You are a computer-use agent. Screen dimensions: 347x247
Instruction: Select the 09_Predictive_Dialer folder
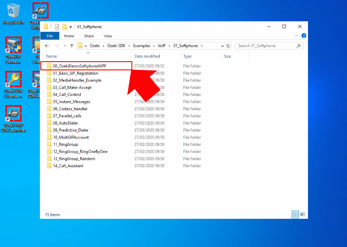pyautogui.click(x=71, y=130)
